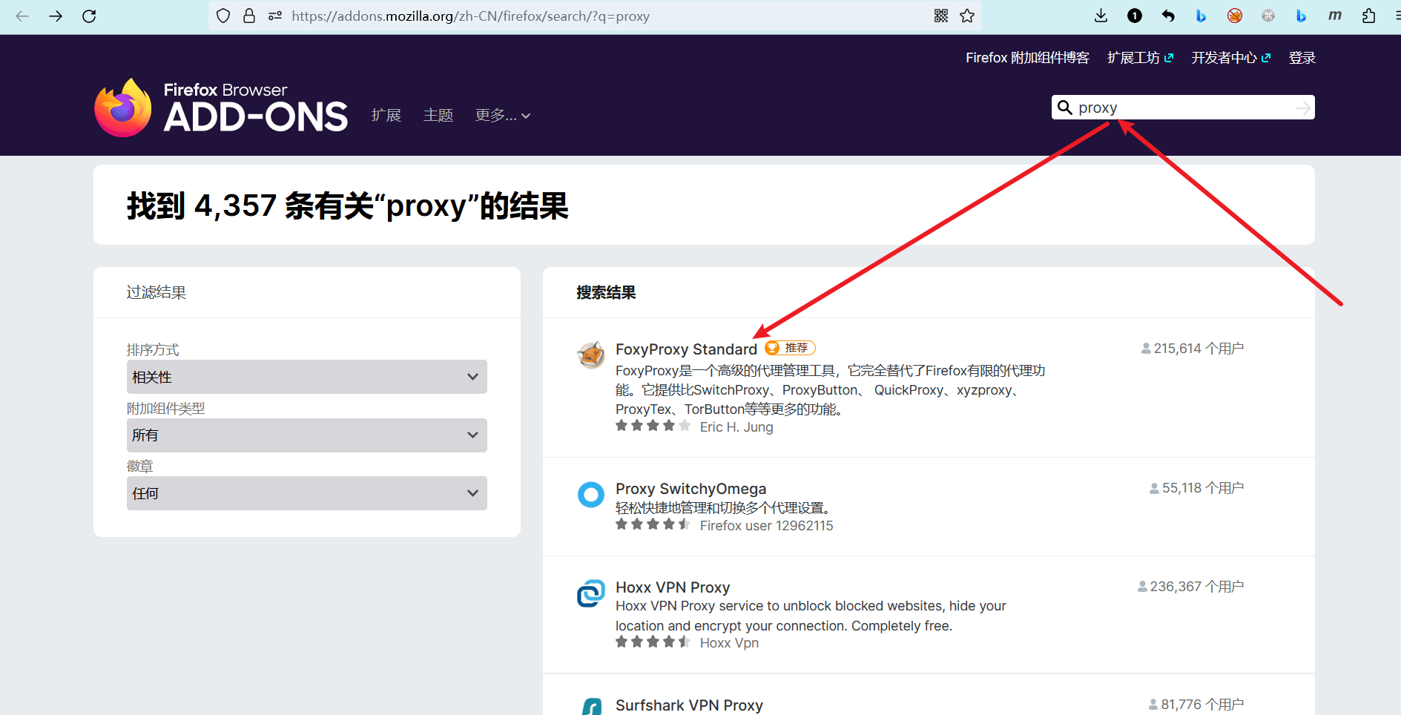Go back using the browser back arrow
The width and height of the screenshot is (1401, 715).
point(22,16)
